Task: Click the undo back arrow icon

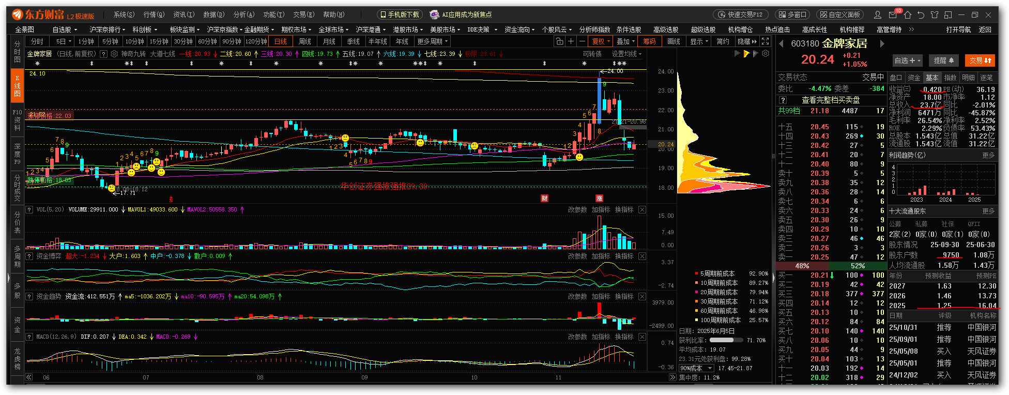Action: (921, 15)
